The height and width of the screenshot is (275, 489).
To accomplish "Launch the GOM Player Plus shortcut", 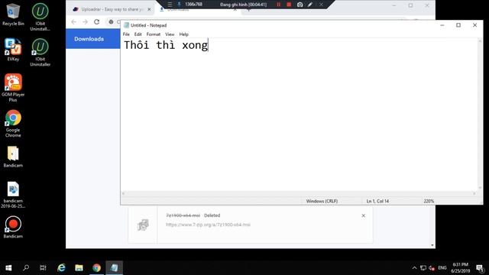I will point(13,88).
